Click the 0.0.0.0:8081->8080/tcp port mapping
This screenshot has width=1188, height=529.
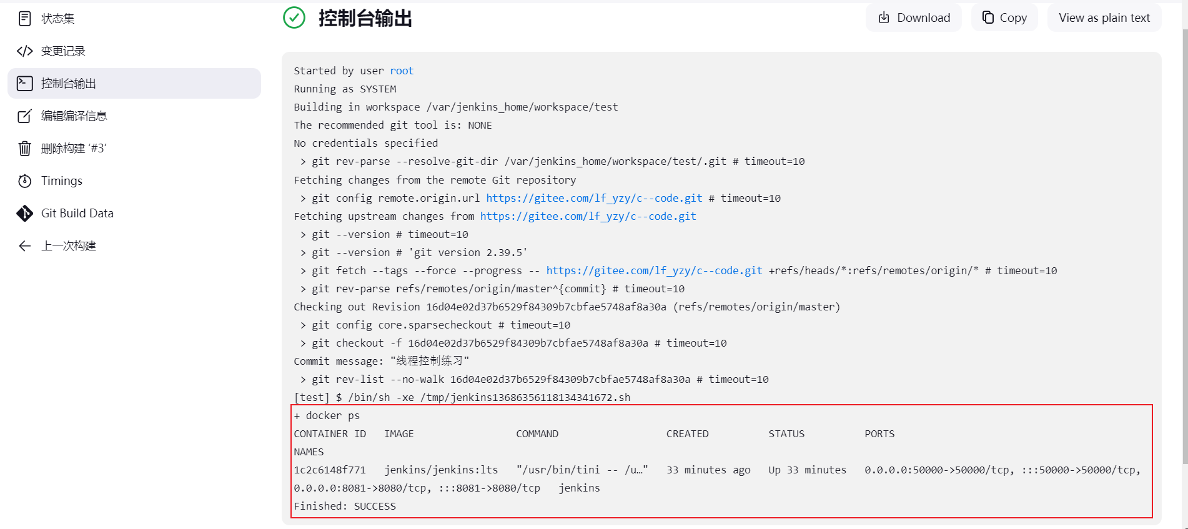point(363,488)
